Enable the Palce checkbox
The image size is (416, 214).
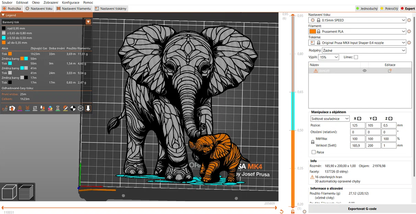click(313, 152)
